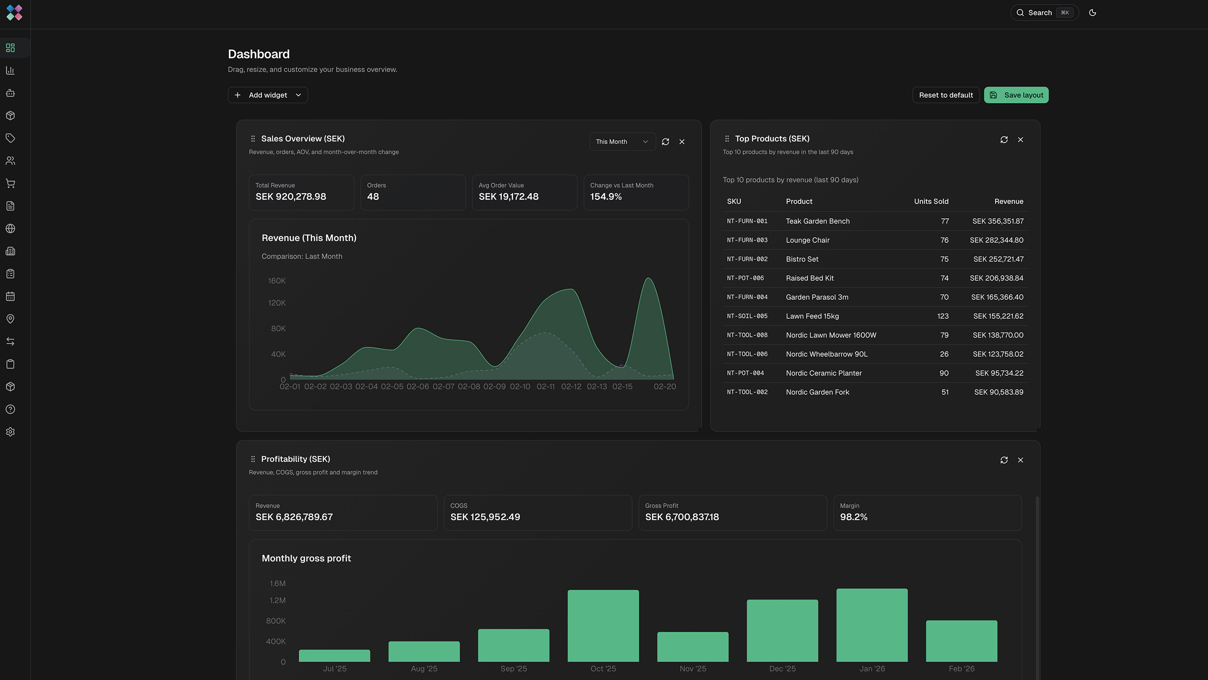The image size is (1208, 680).
Task: Open the This Month period dropdown
Action: (622, 141)
